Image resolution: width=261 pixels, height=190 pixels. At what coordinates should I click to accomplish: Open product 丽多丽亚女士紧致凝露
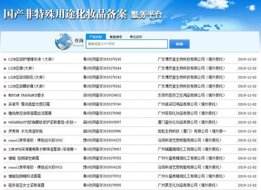pyautogui.click(x=27, y=185)
